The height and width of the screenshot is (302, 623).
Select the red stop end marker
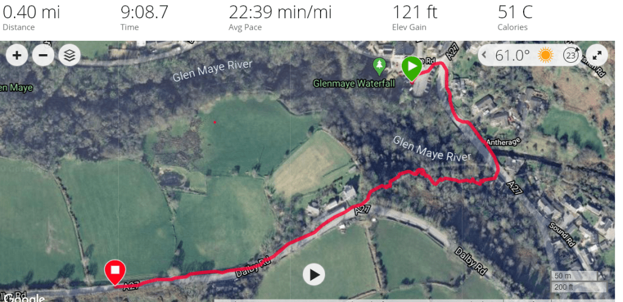115,273
